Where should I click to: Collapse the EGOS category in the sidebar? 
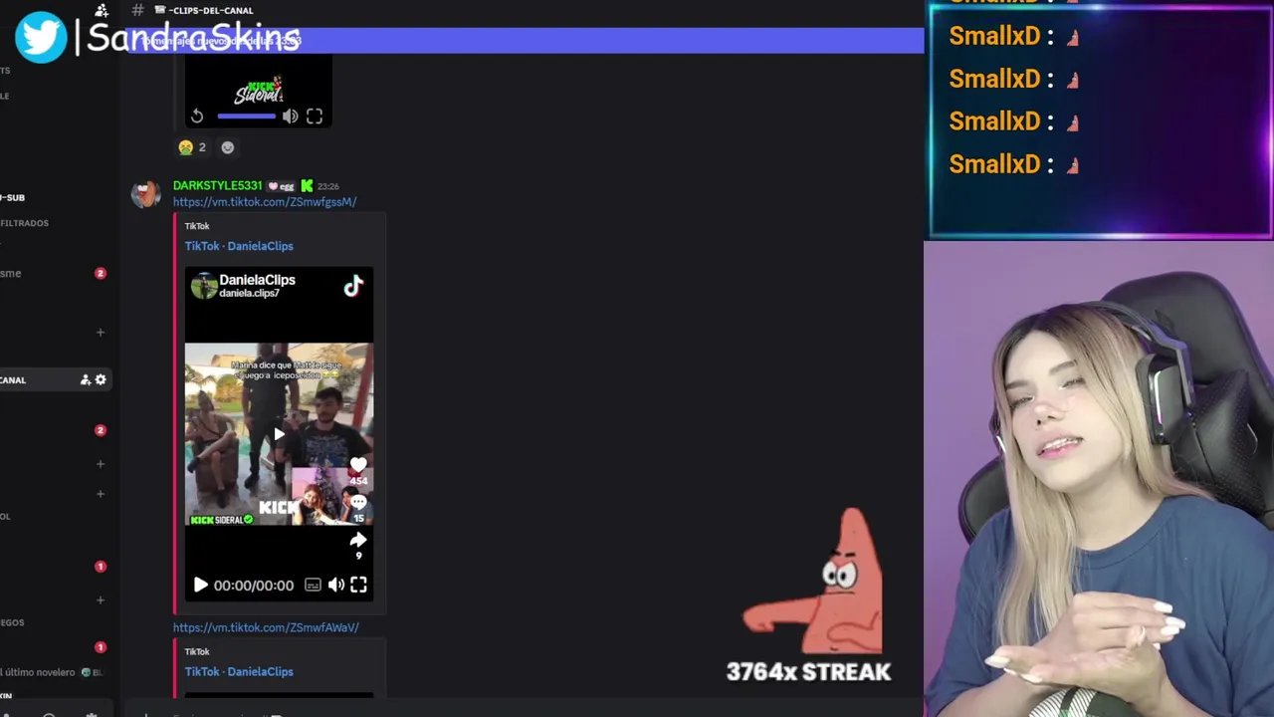tap(13, 622)
